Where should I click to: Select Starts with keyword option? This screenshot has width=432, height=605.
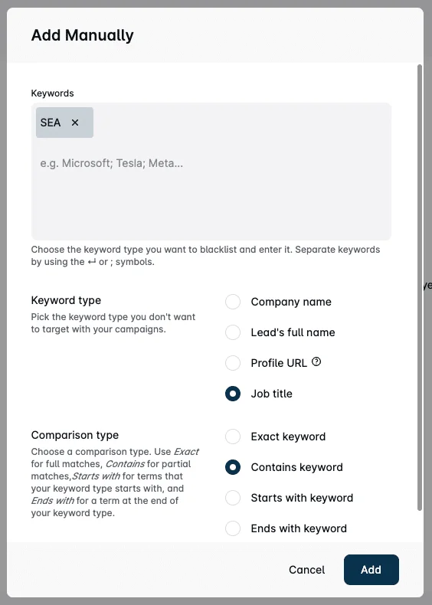click(233, 498)
